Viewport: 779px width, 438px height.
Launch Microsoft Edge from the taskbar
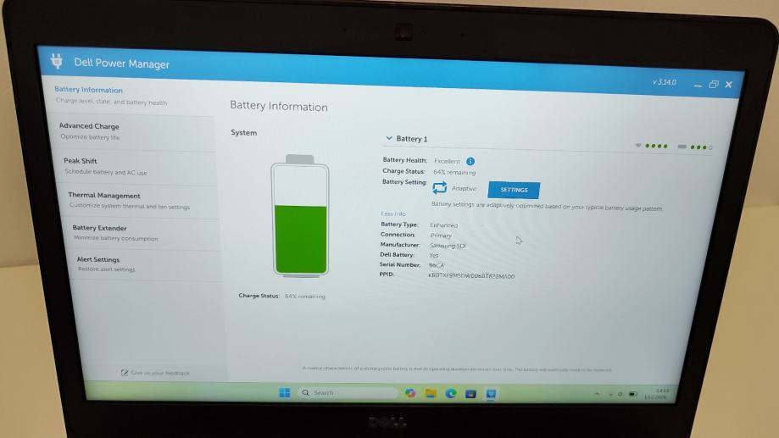[x=451, y=394]
